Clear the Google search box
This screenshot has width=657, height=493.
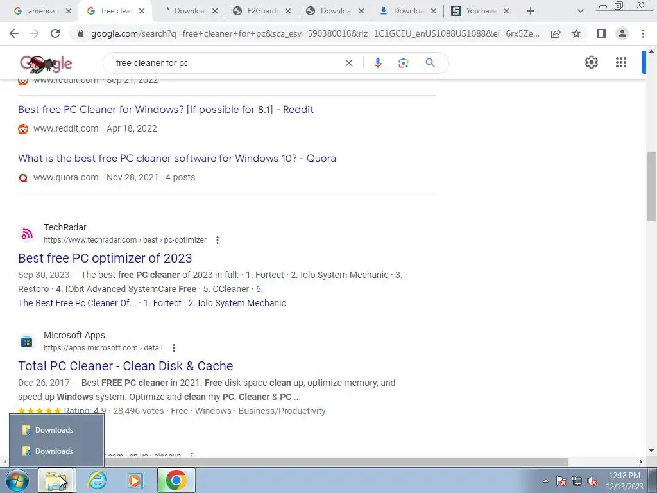point(348,63)
